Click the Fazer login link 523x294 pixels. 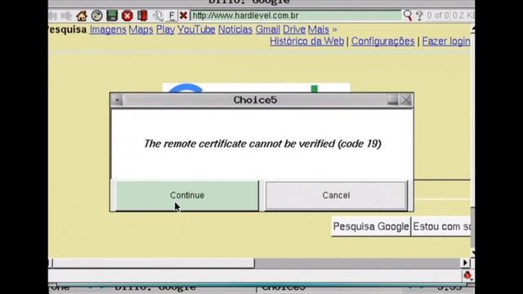pyautogui.click(x=446, y=42)
